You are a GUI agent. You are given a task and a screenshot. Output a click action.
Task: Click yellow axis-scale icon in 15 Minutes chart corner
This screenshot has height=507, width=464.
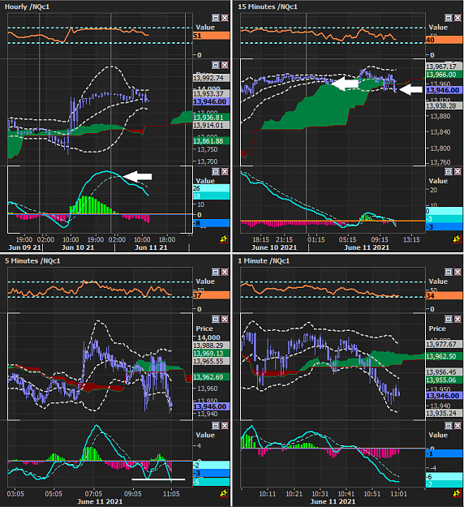pyautogui.click(x=457, y=239)
